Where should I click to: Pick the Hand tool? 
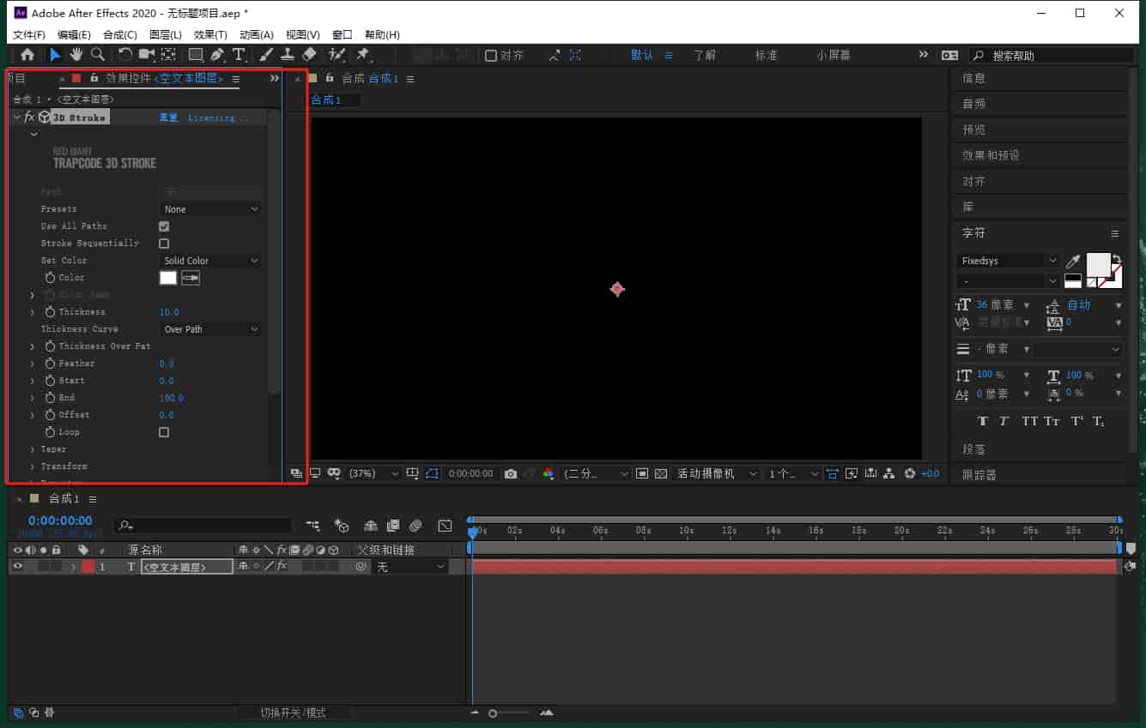pyautogui.click(x=76, y=55)
